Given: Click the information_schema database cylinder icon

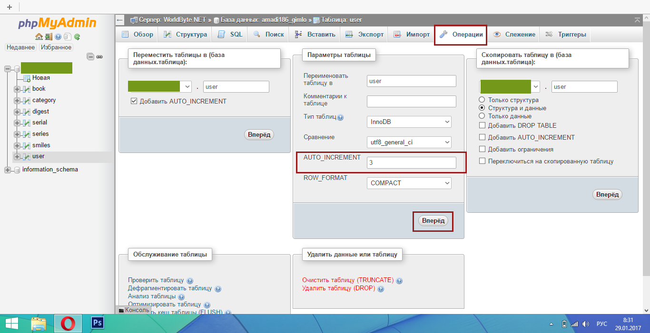Looking at the screenshot, I should (17, 170).
